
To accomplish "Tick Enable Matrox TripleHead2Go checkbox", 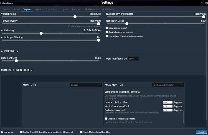I will click(x=81, y=132).
